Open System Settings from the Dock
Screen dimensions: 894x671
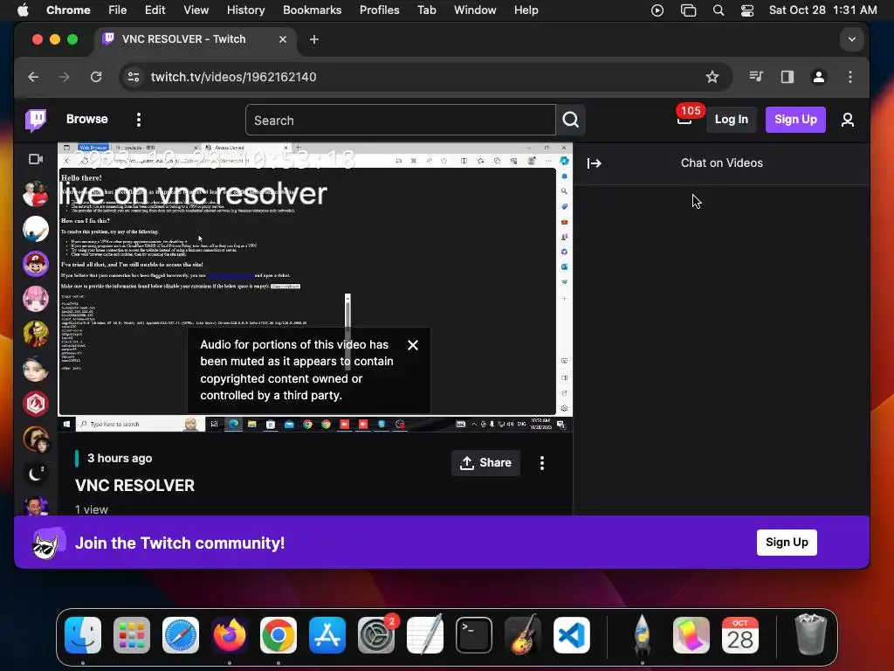[x=376, y=635]
